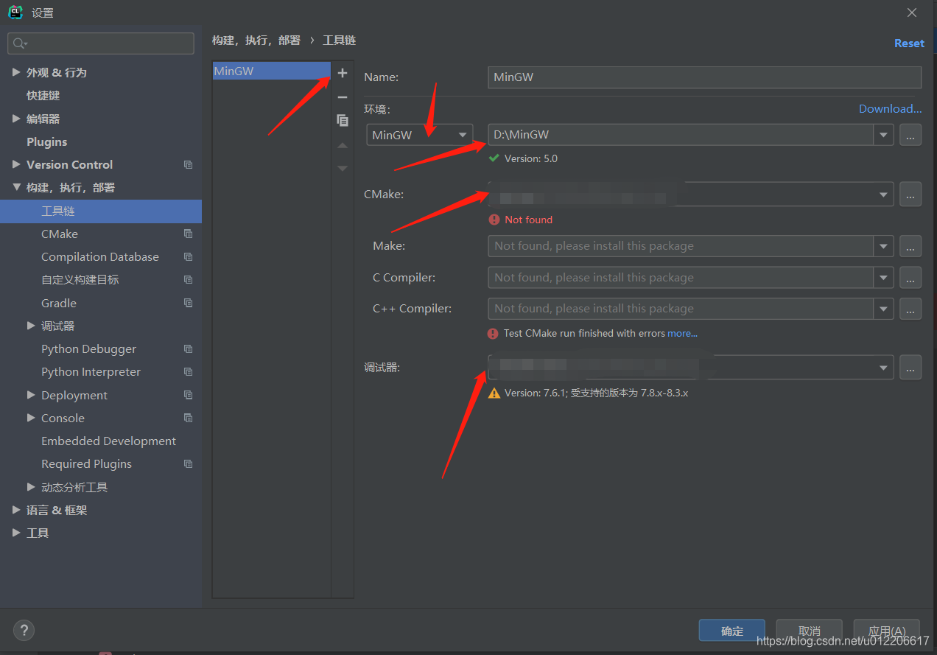Click the project-level icon beside Python Debugger
937x655 pixels.
click(188, 349)
